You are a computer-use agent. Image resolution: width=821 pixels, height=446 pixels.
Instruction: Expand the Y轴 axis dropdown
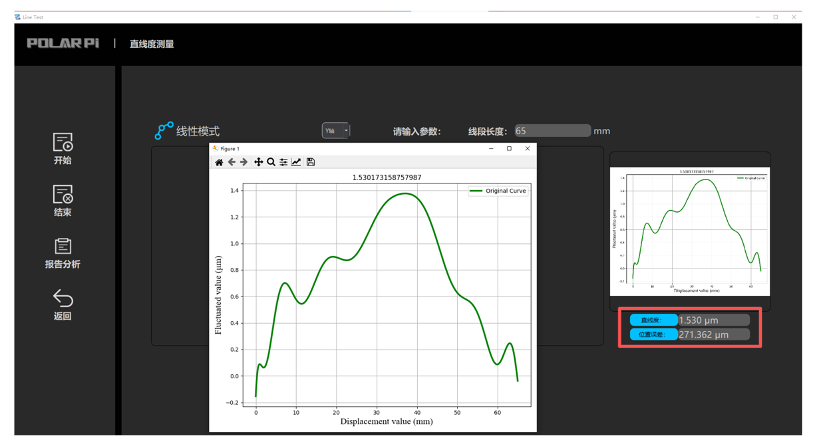tap(336, 131)
